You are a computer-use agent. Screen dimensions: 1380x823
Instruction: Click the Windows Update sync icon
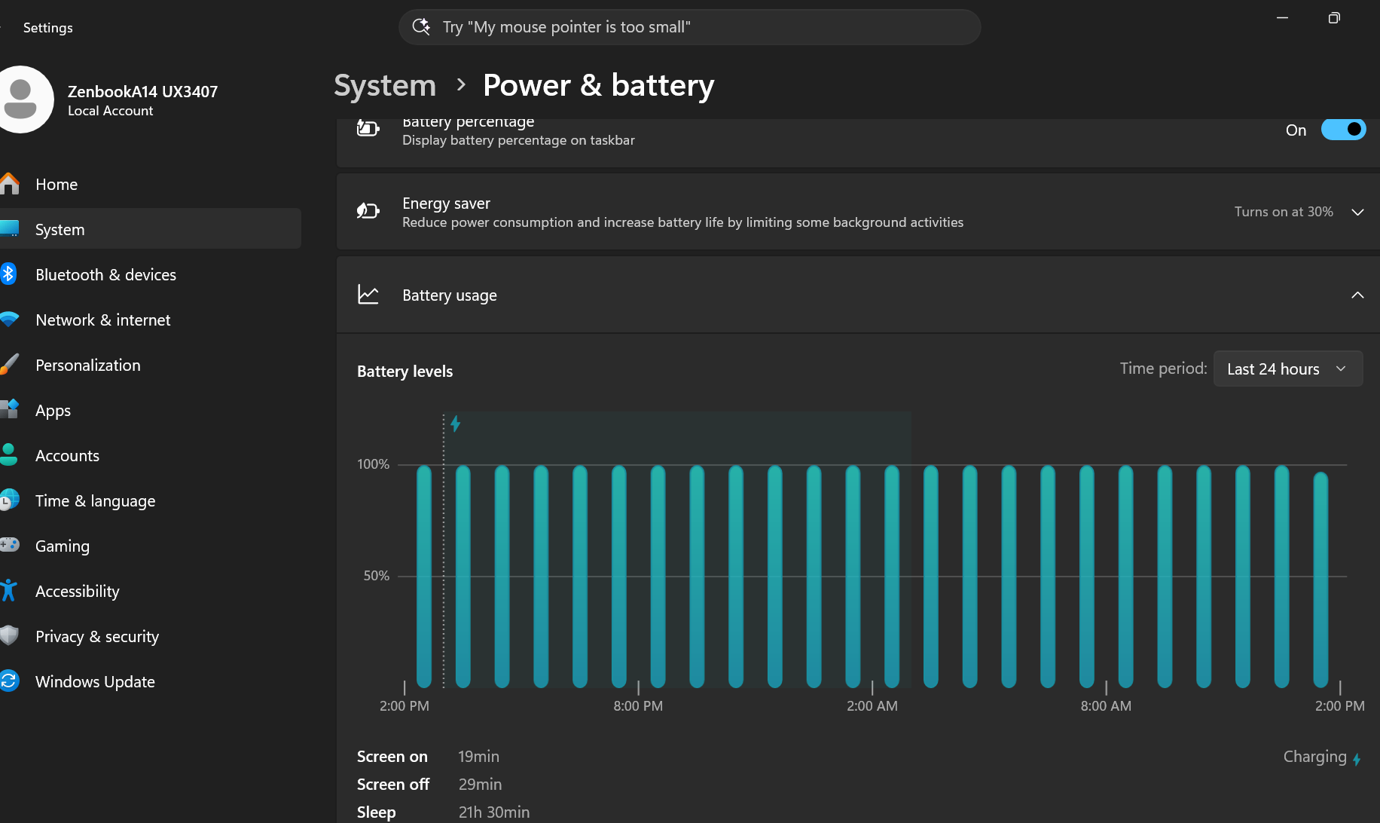pos(9,681)
